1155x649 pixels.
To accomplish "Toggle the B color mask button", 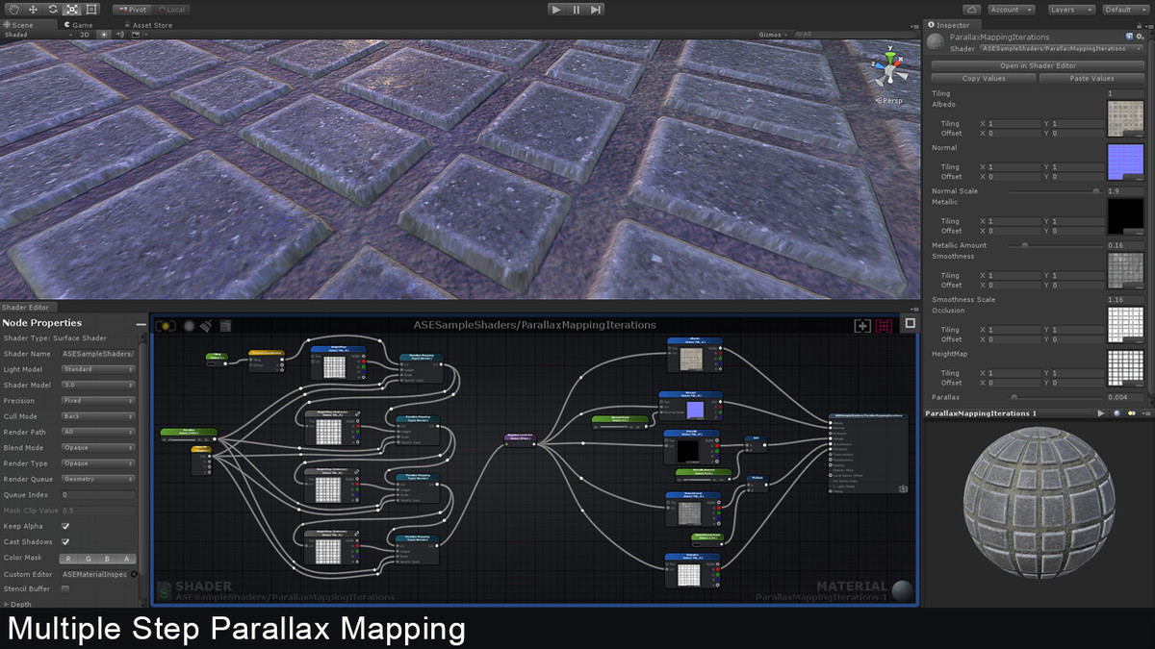I will point(108,558).
